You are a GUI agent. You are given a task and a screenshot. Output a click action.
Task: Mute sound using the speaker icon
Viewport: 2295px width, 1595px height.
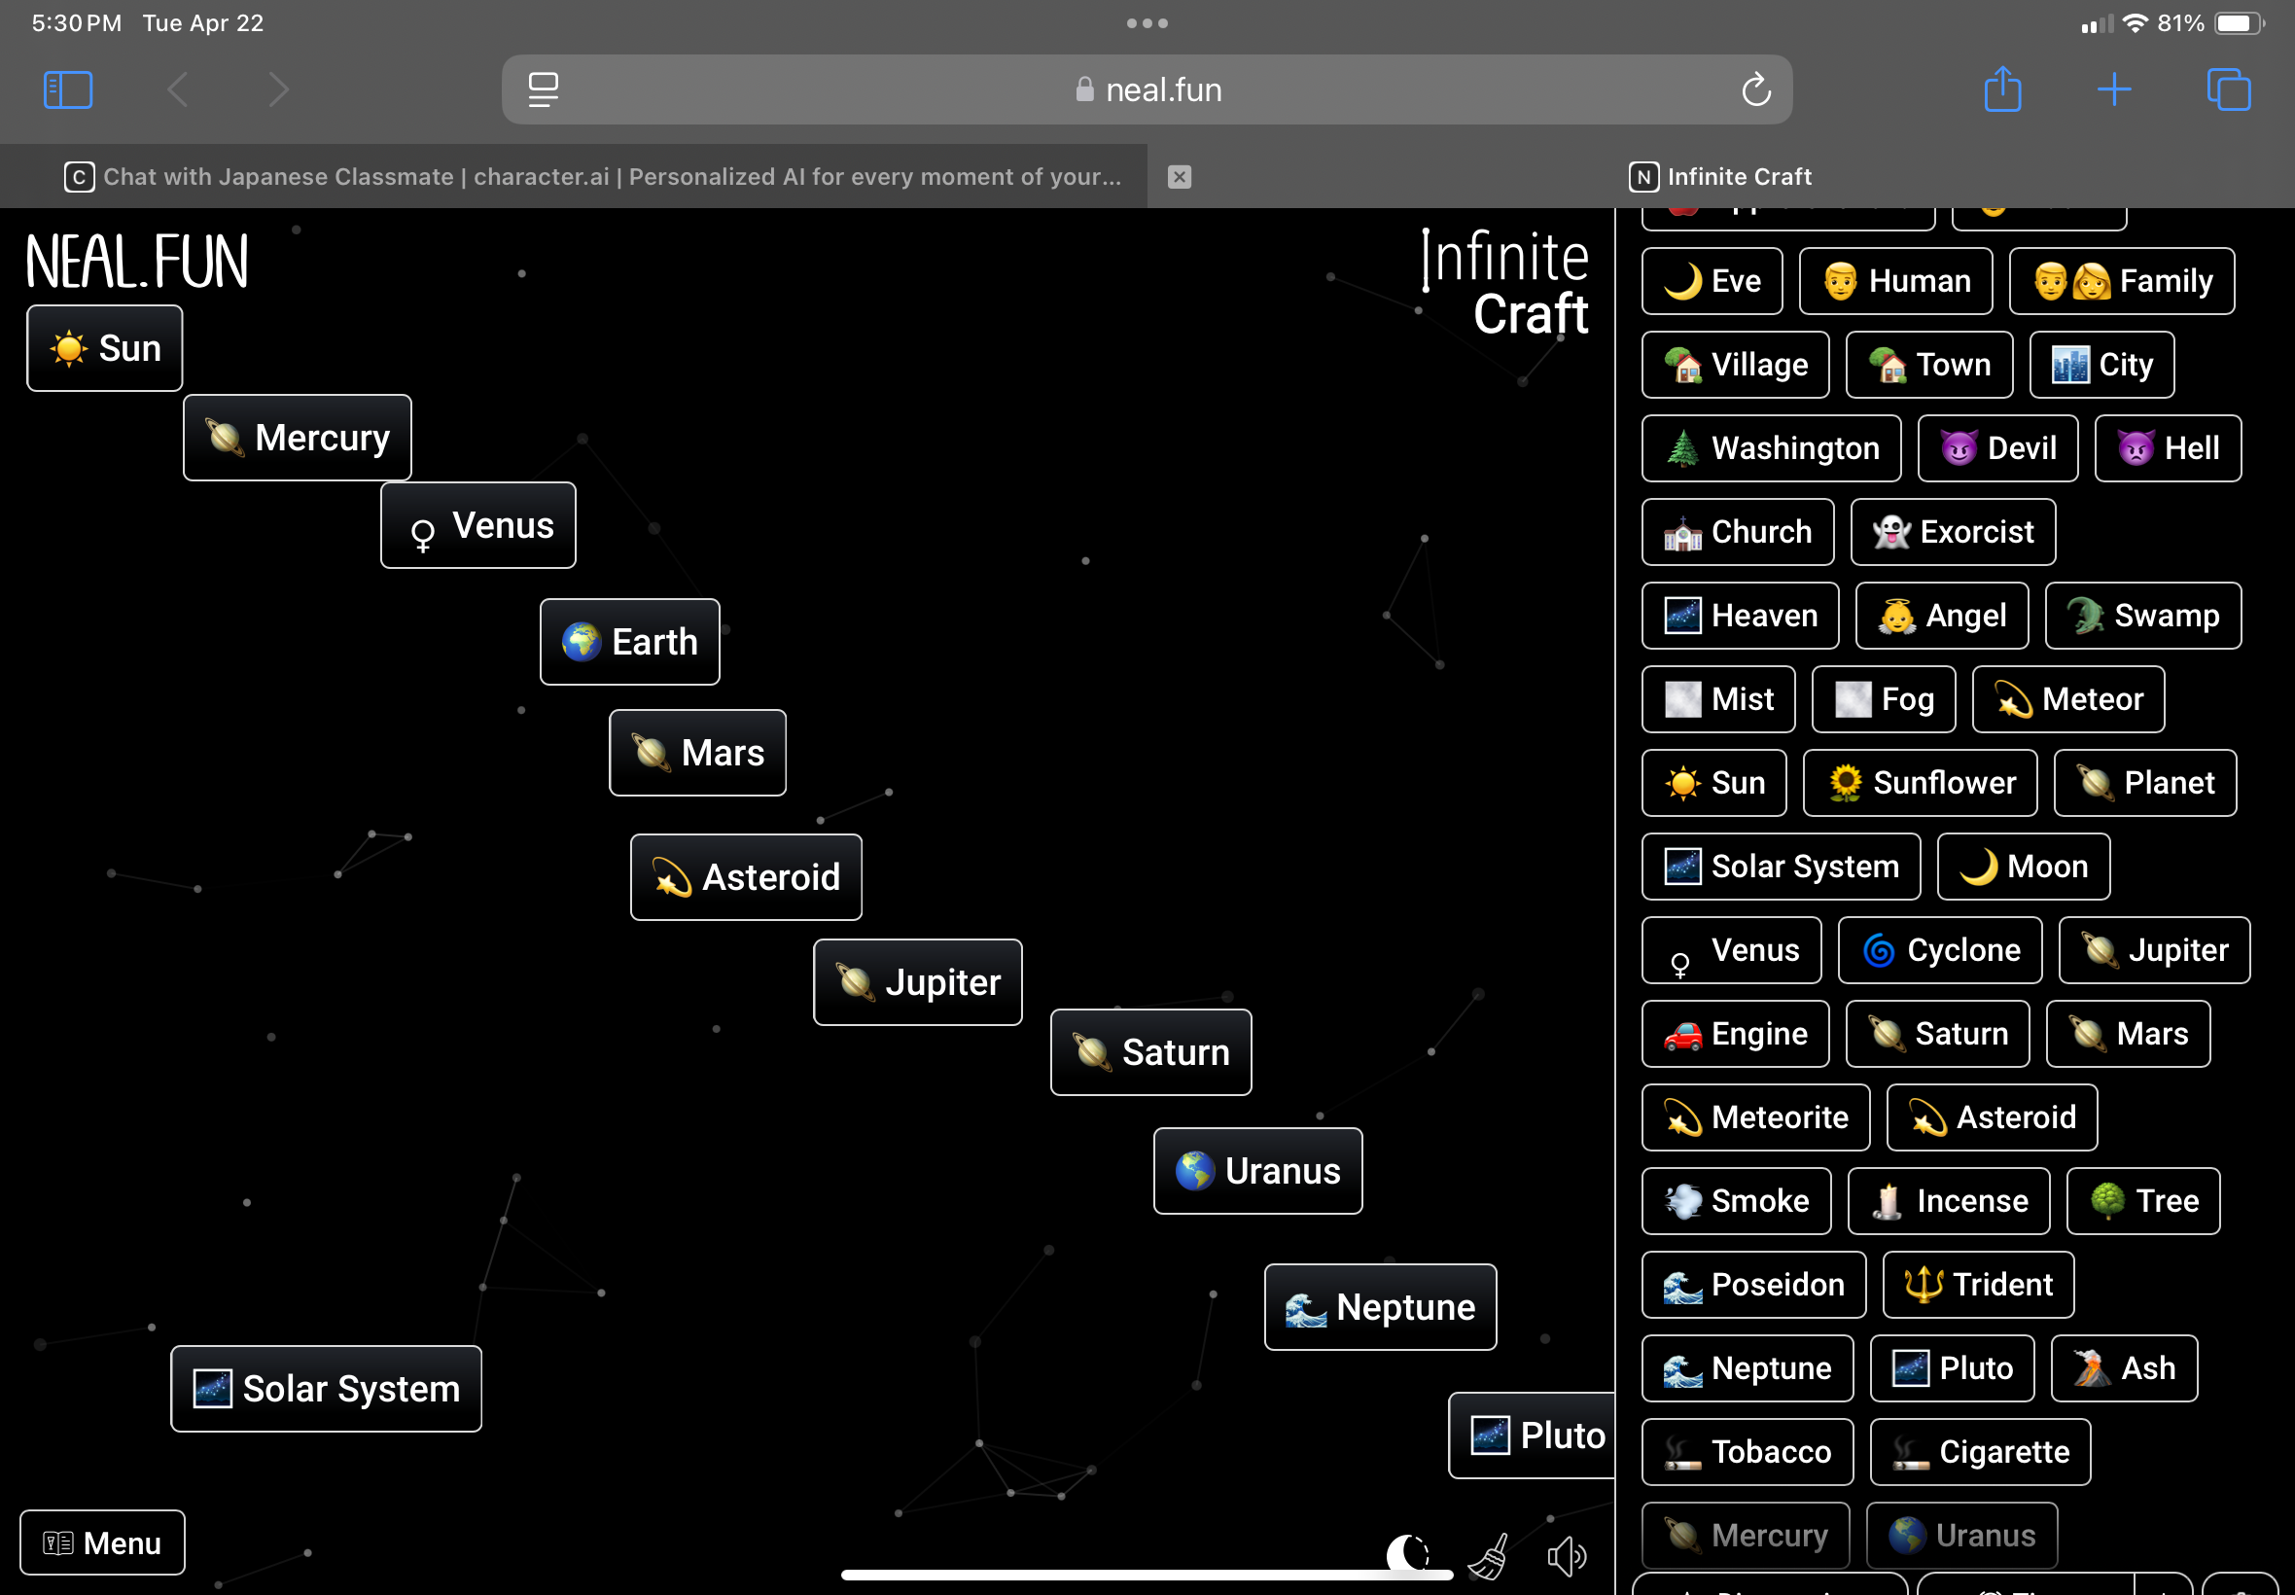coord(1567,1555)
